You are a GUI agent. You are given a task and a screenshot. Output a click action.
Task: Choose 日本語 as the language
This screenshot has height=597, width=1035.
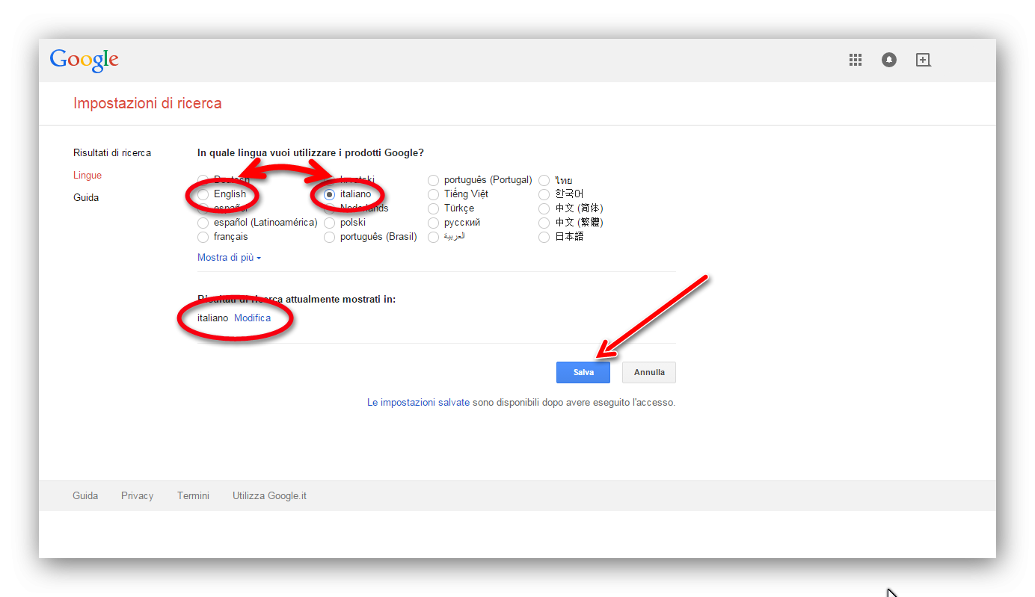[544, 237]
